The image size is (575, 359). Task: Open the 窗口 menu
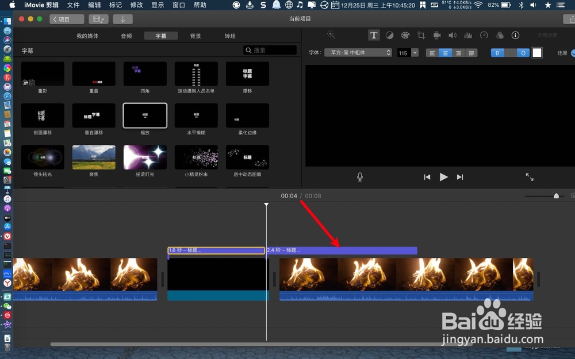point(179,5)
